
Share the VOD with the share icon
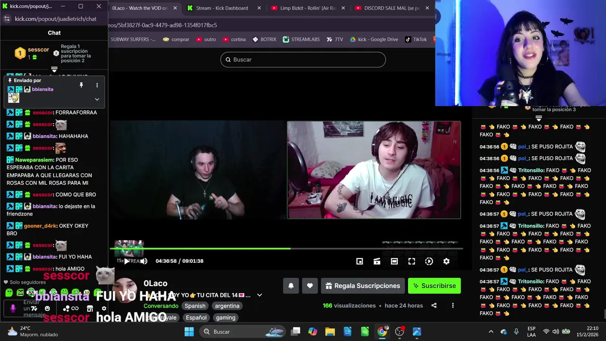coord(434,305)
